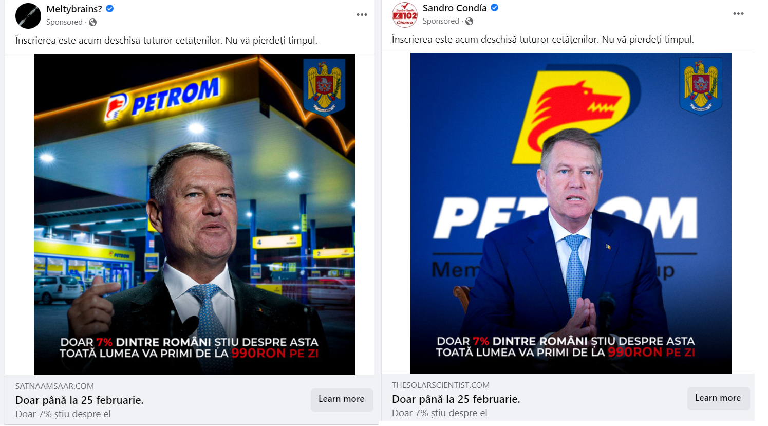Click Sponsored label under Sandro Condía
Screen dimensions: 768x426
click(441, 21)
